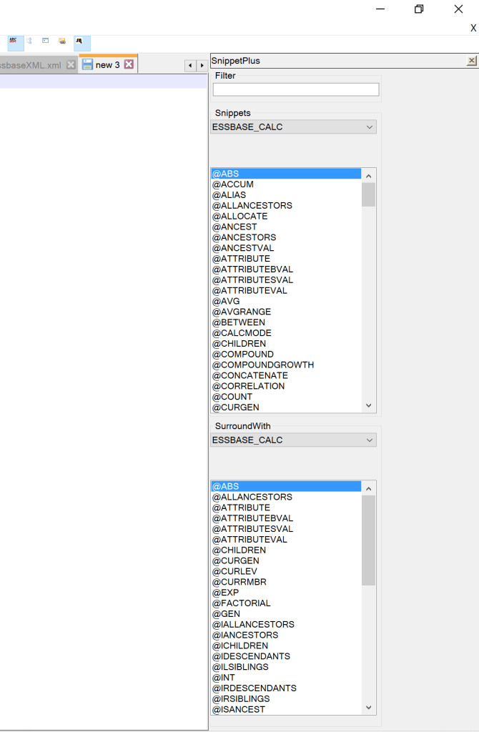Click the tab bar right arrow
Image resolution: width=479 pixels, height=732 pixels.
pyautogui.click(x=202, y=66)
